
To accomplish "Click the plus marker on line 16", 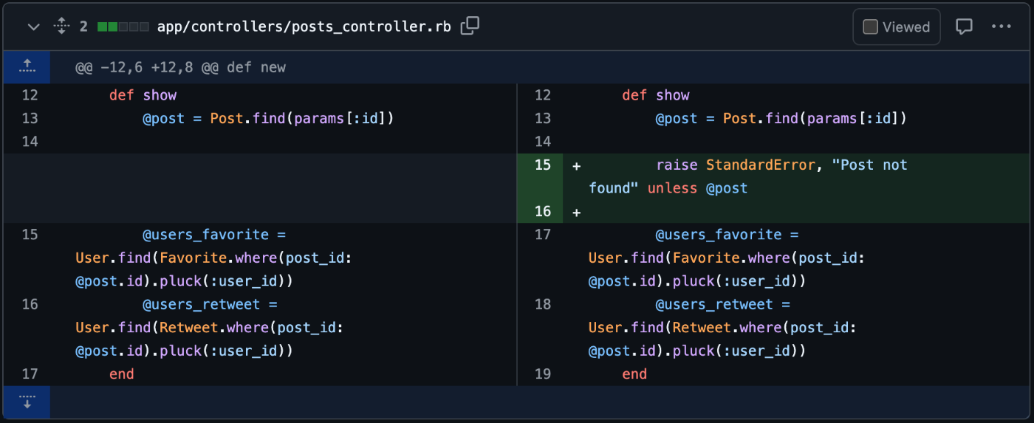I will [576, 212].
